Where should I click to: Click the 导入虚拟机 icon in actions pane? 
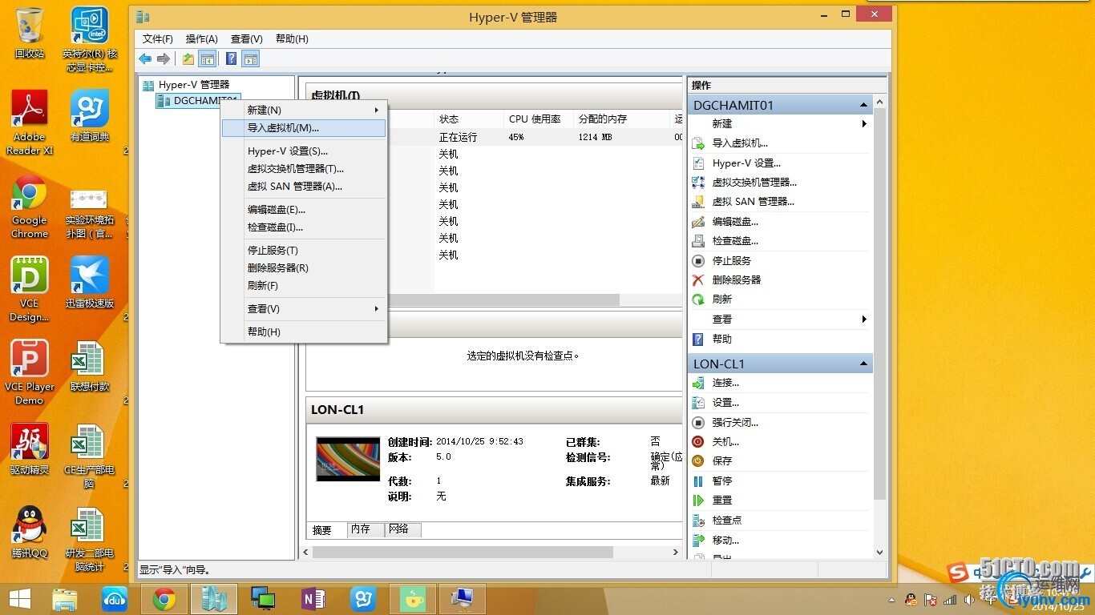[698, 143]
